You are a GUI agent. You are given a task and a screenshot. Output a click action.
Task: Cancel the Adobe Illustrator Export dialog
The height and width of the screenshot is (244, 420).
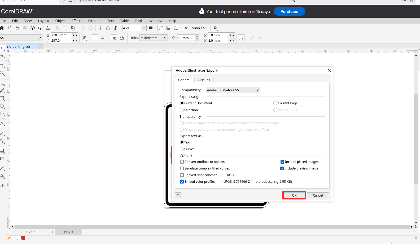[x=318, y=195]
